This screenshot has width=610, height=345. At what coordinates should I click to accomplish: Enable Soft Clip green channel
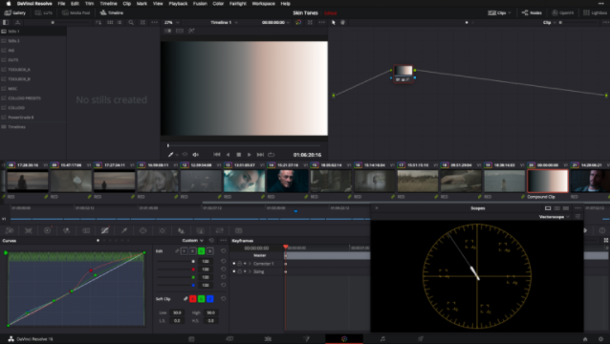201,299
